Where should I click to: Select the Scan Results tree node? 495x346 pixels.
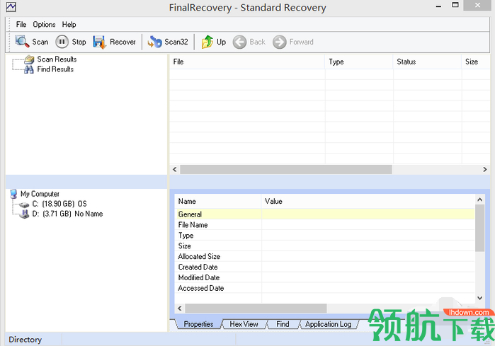tap(57, 59)
